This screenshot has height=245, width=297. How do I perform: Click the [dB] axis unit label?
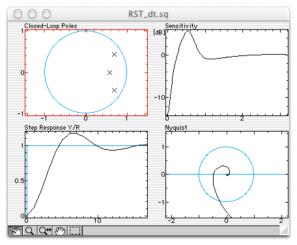click(x=159, y=33)
